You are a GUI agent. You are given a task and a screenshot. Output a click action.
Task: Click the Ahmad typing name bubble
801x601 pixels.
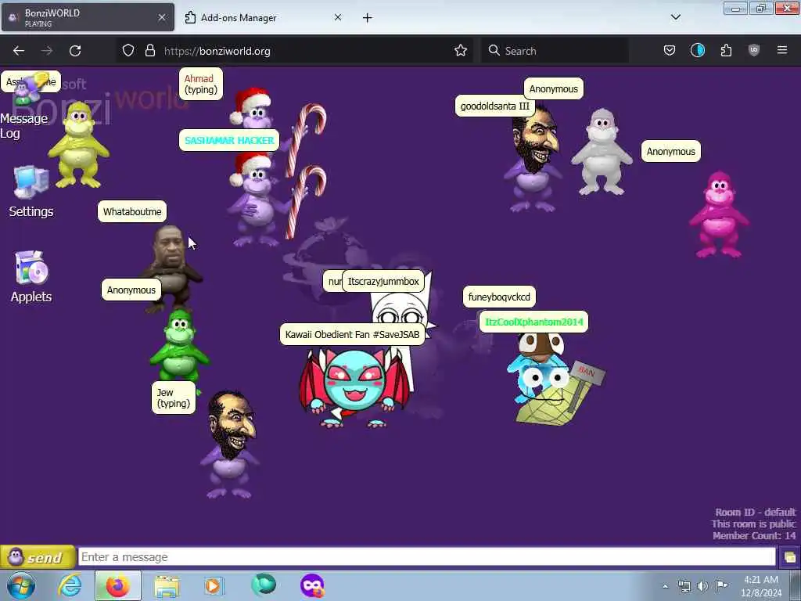click(201, 84)
